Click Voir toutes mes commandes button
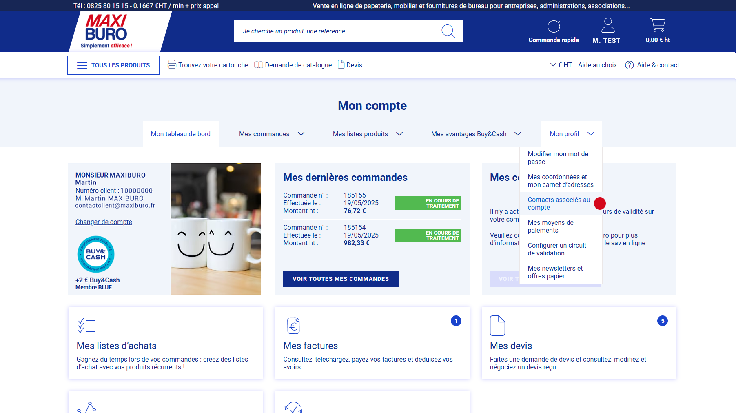The height and width of the screenshot is (413, 736). click(x=341, y=279)
